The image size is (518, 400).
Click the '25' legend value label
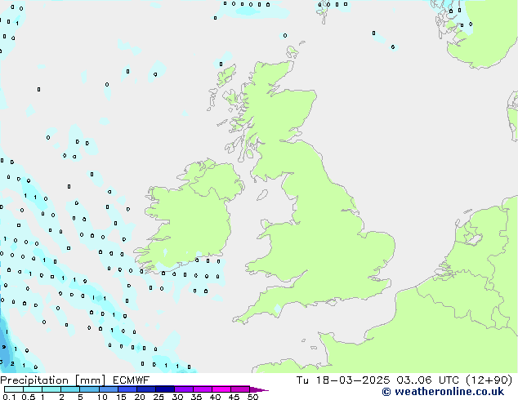click(159, 397)
